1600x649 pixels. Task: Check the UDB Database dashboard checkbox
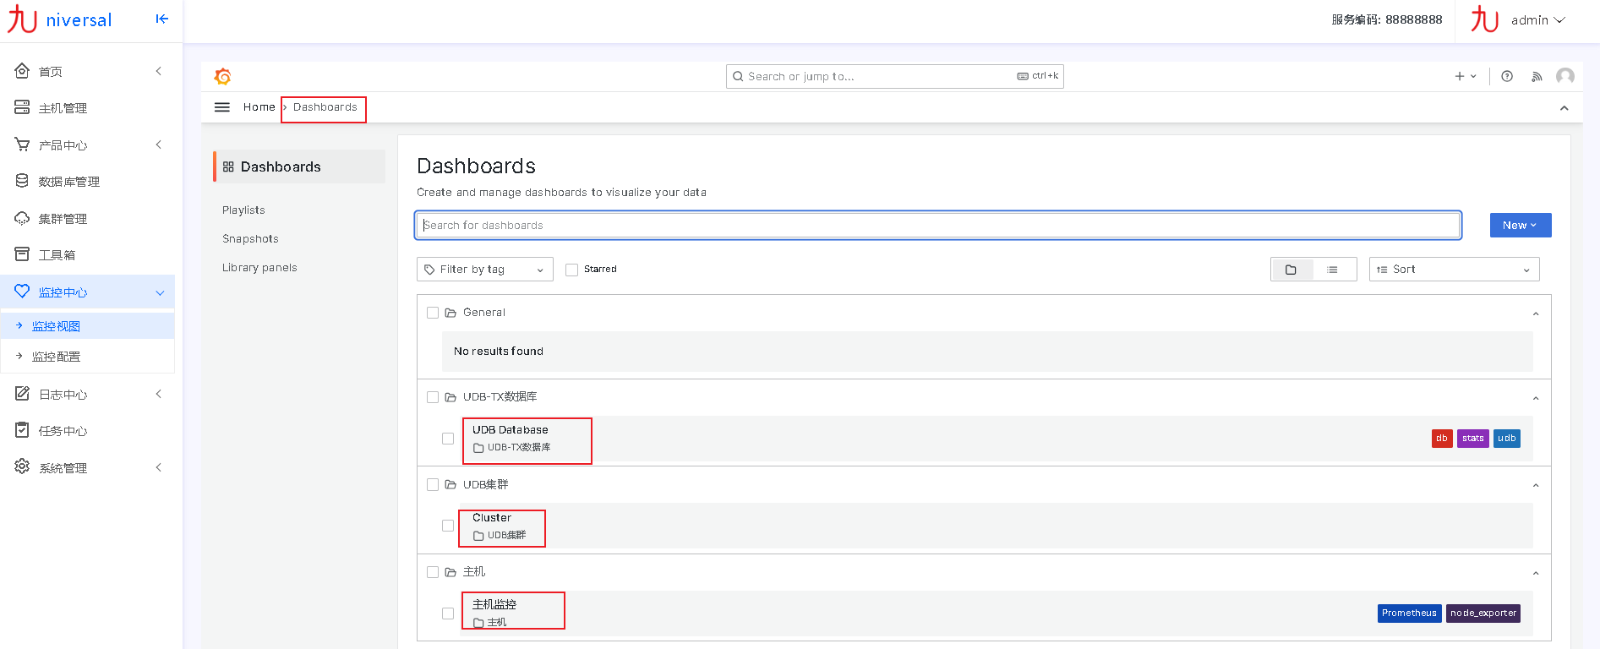pos(448,439)
